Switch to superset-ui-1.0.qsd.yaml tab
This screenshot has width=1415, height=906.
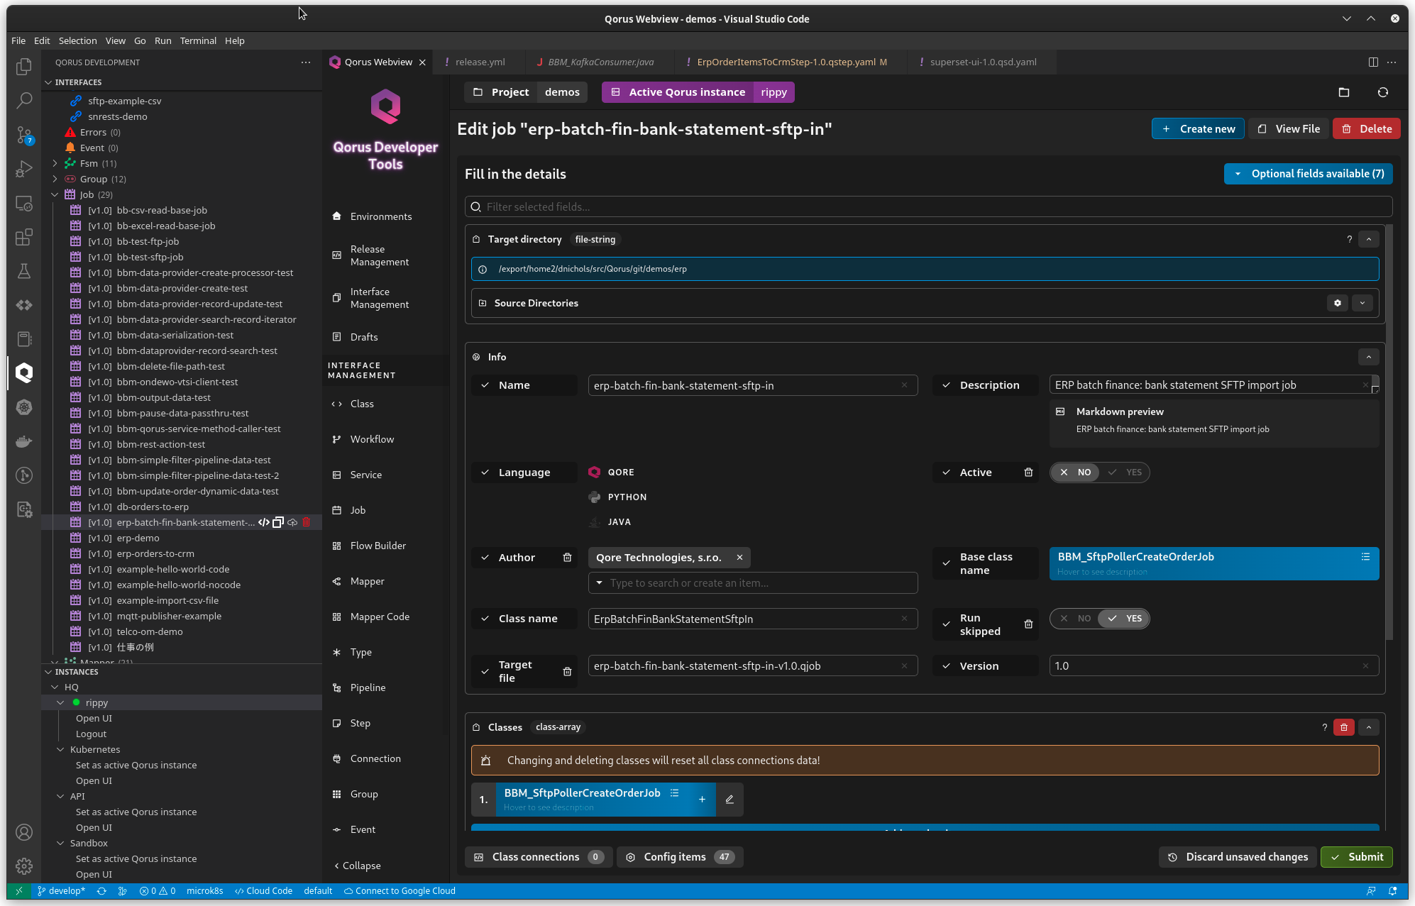pyautogui.click(x=983, y=62)
